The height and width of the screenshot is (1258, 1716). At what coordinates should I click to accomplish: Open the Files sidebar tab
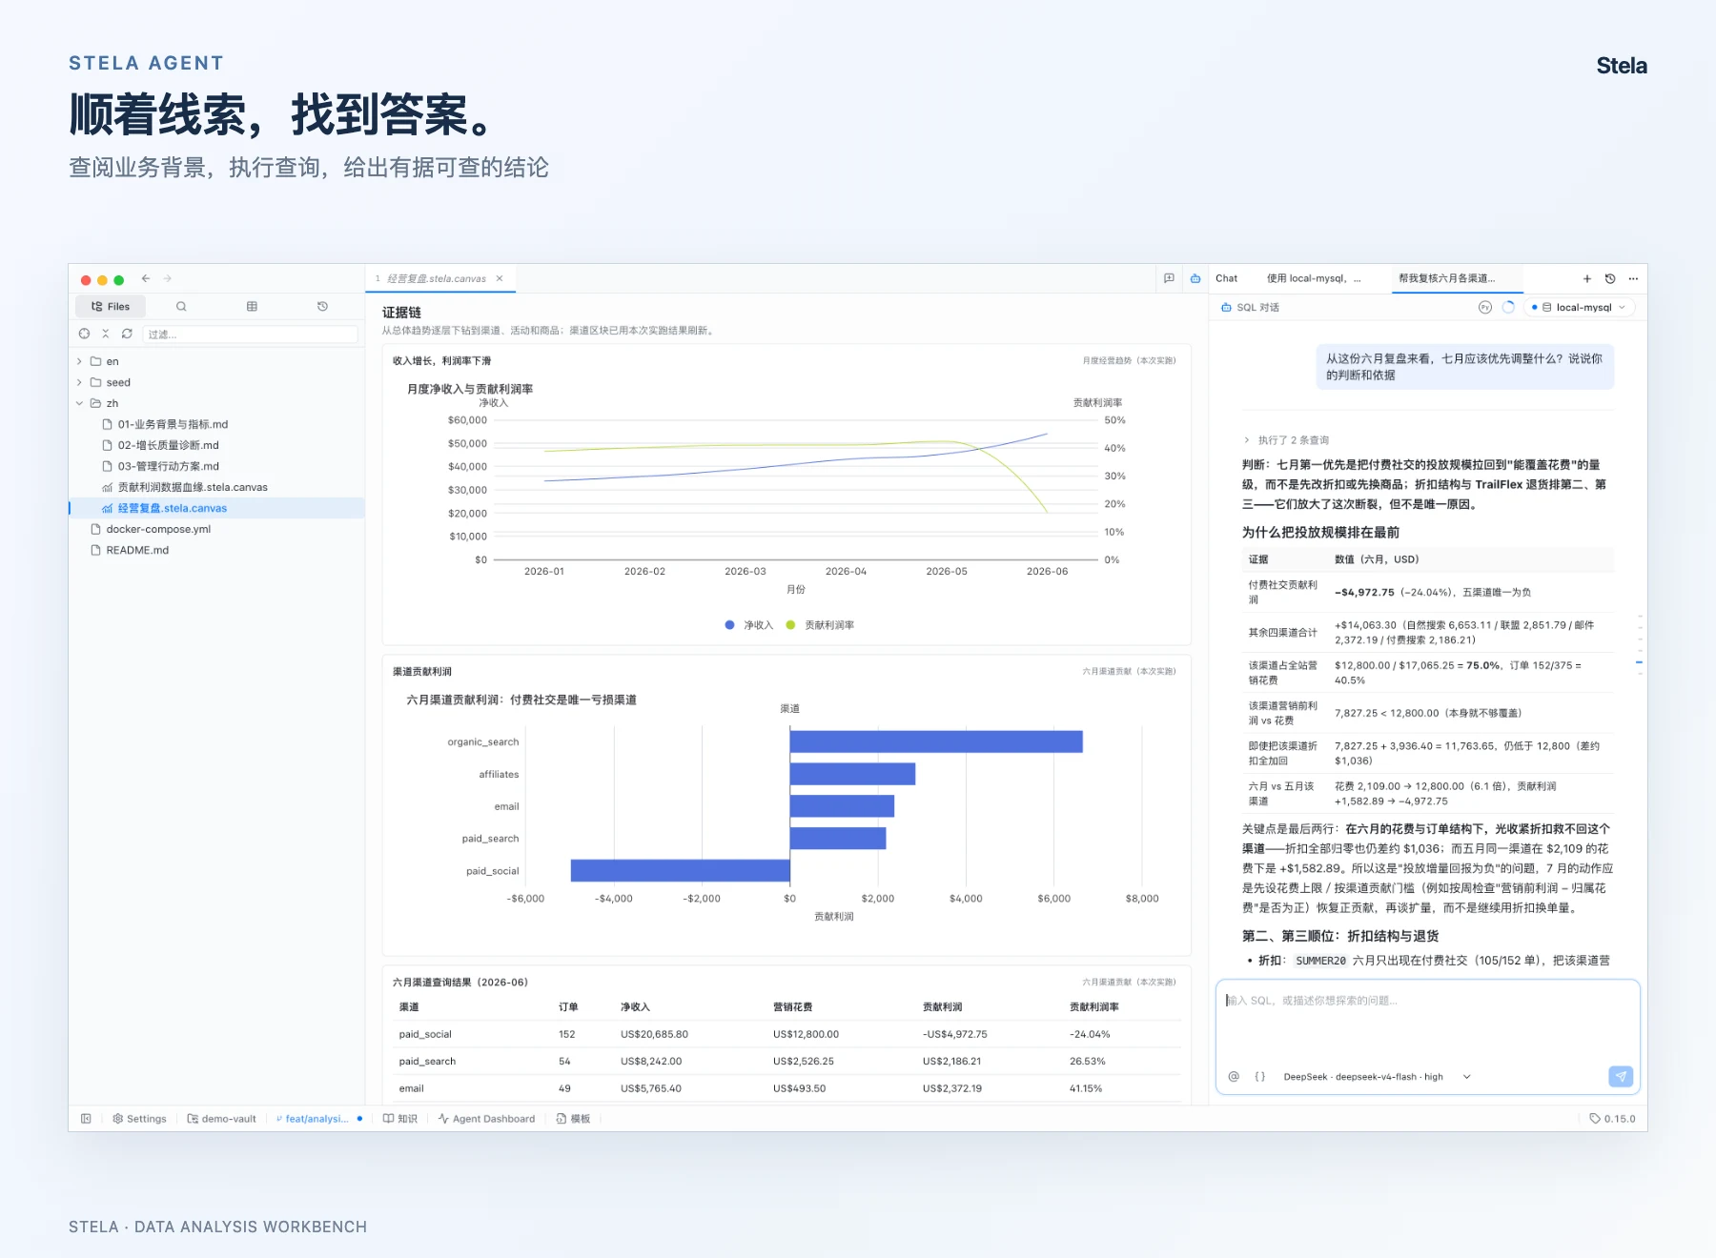[x=111, y=306]
